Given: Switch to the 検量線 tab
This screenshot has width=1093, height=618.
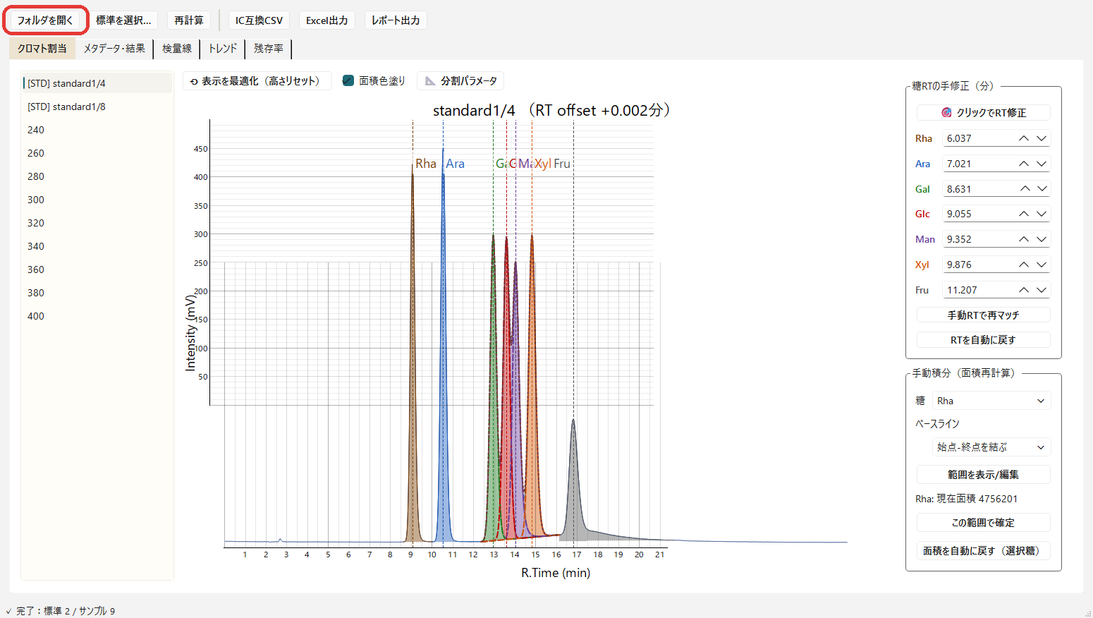Looking at the screenshot, I should 177,49.
